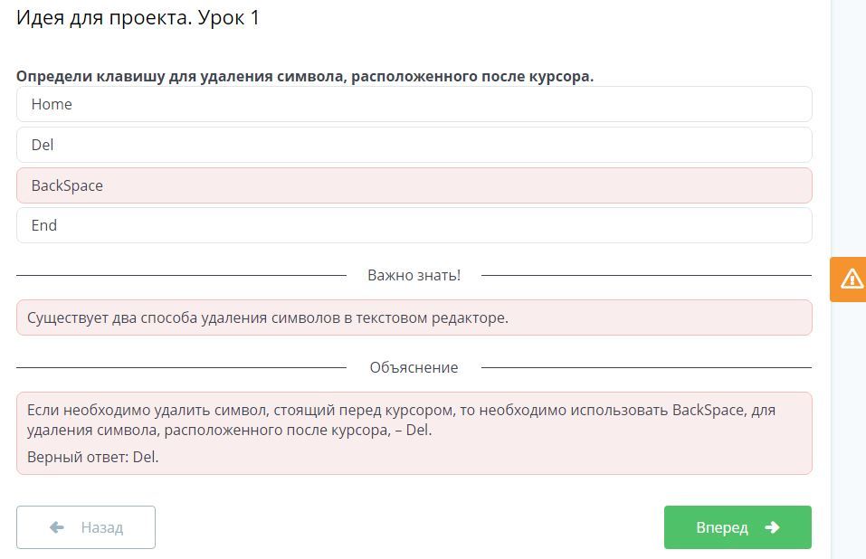
Task: Select the End answer option
Action: click(x=414, y=225)
